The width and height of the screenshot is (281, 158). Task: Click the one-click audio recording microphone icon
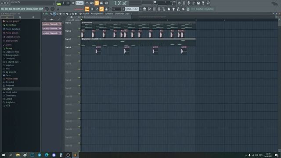click(x=189, y=3)
